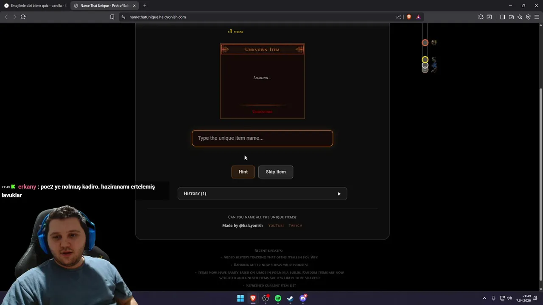The height and width of the screenshot is (305, 543).
Task: Click the microphone tray icon
Action: tap(493, 298)
